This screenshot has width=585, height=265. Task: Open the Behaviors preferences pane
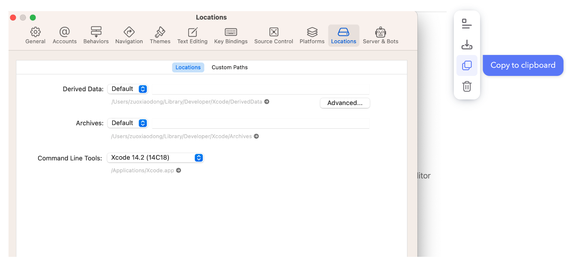[96, 35]
